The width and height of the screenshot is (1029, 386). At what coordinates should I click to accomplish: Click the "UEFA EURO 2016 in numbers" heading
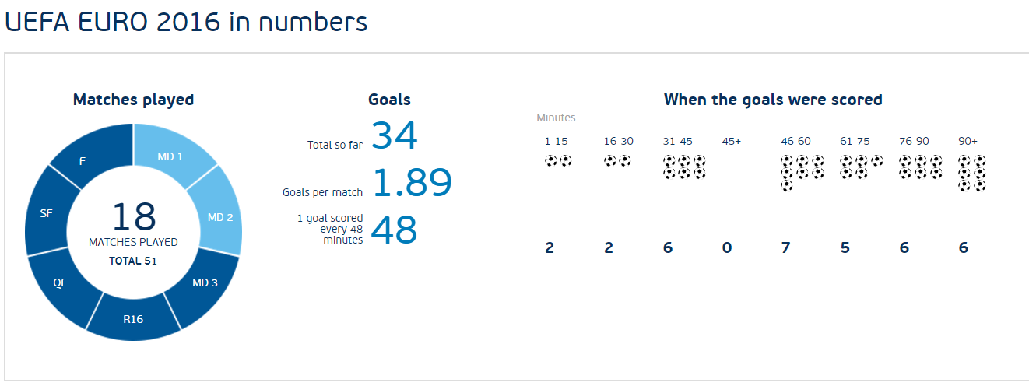pyautogui.click(x=186, y=21)
